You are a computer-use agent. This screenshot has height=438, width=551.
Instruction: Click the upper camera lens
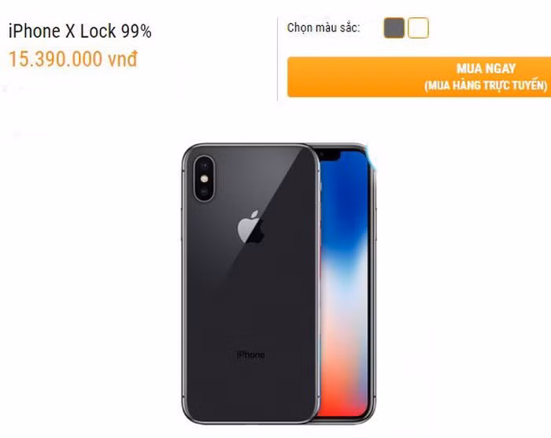coord(204,165)
